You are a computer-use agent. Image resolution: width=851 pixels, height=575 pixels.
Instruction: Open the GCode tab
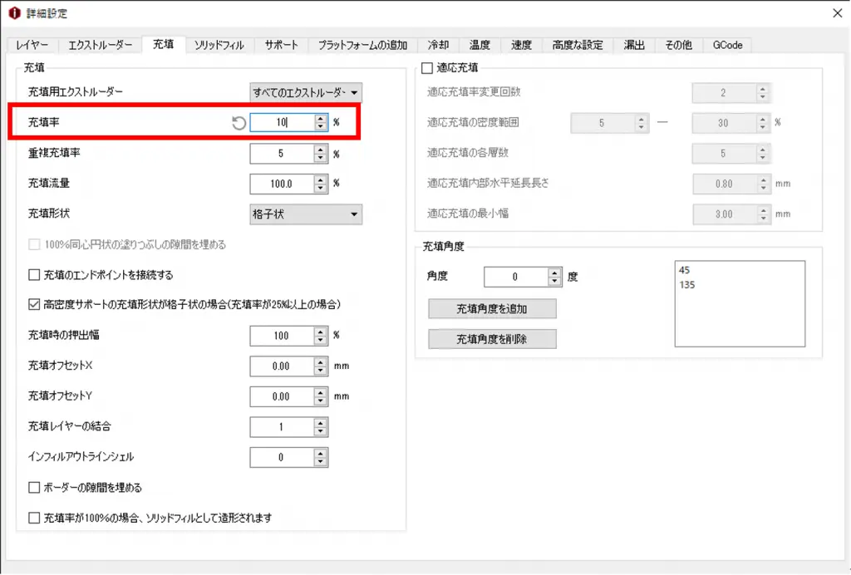click(x=727, y=45)
